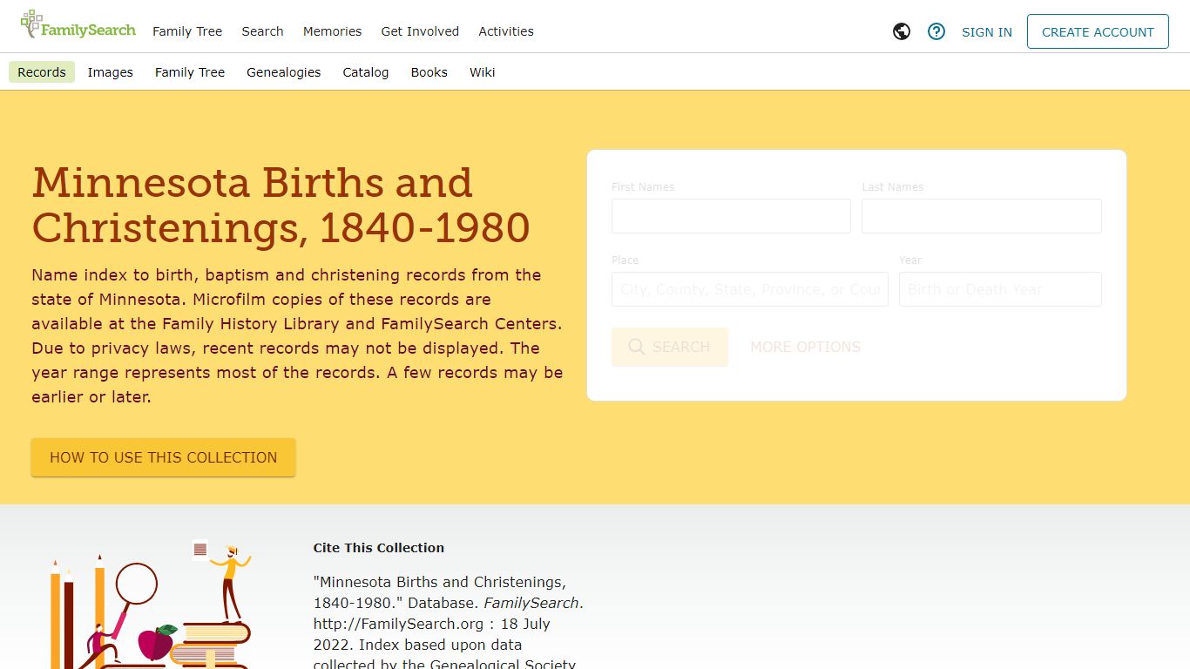1190x669 pixels.
Task: Click the books and pencils illustration
Action: [x=150, y=605]
